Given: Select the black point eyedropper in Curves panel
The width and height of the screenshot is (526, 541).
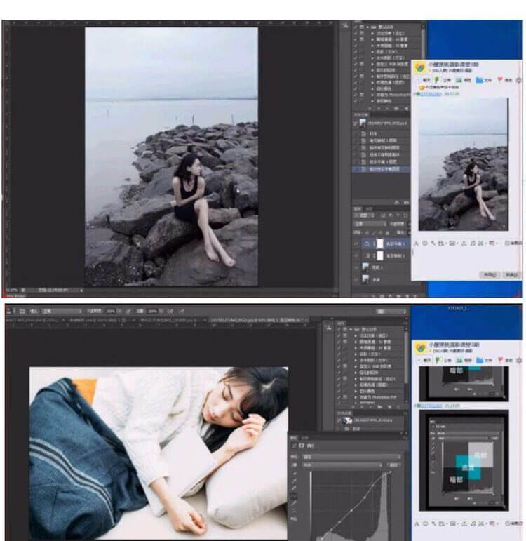Looking at the screenshot, I should (295, 474).
